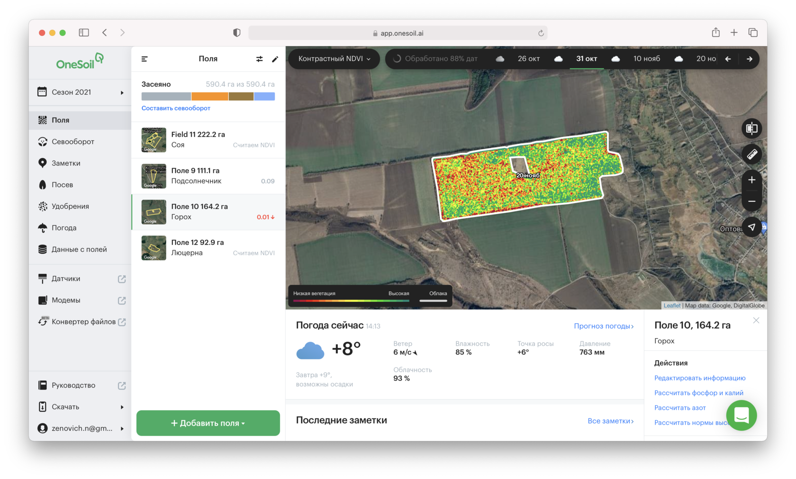The image size is (796, 479).
Task: Zoom out the map with minus button
Action: coord(752,201)
